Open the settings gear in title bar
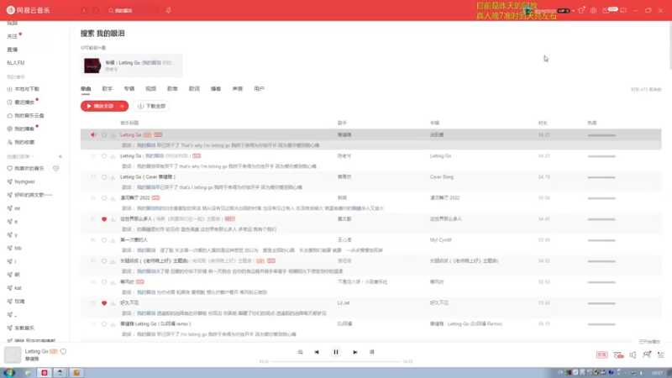 [594, 10]
